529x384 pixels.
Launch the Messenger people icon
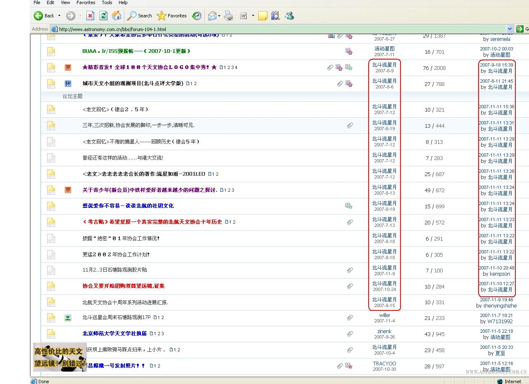289,16
